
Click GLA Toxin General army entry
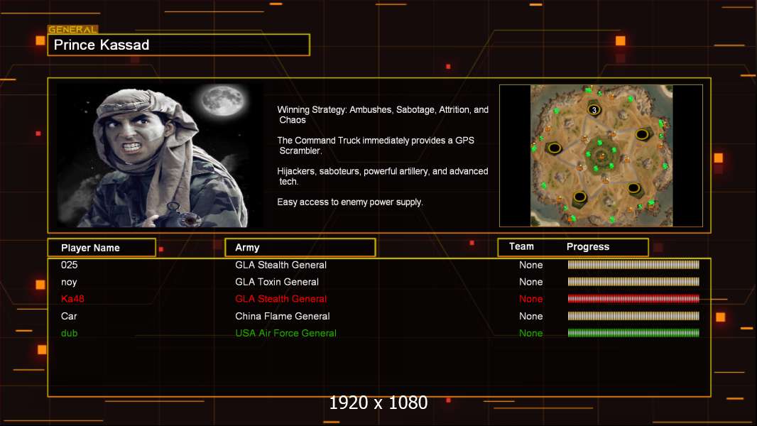pos(277,282)
